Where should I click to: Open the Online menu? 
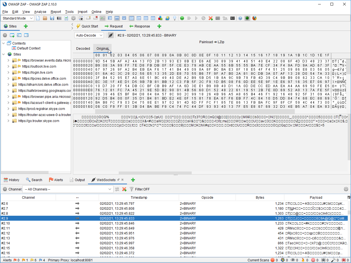pyautogui.click(x=96, y=12)
